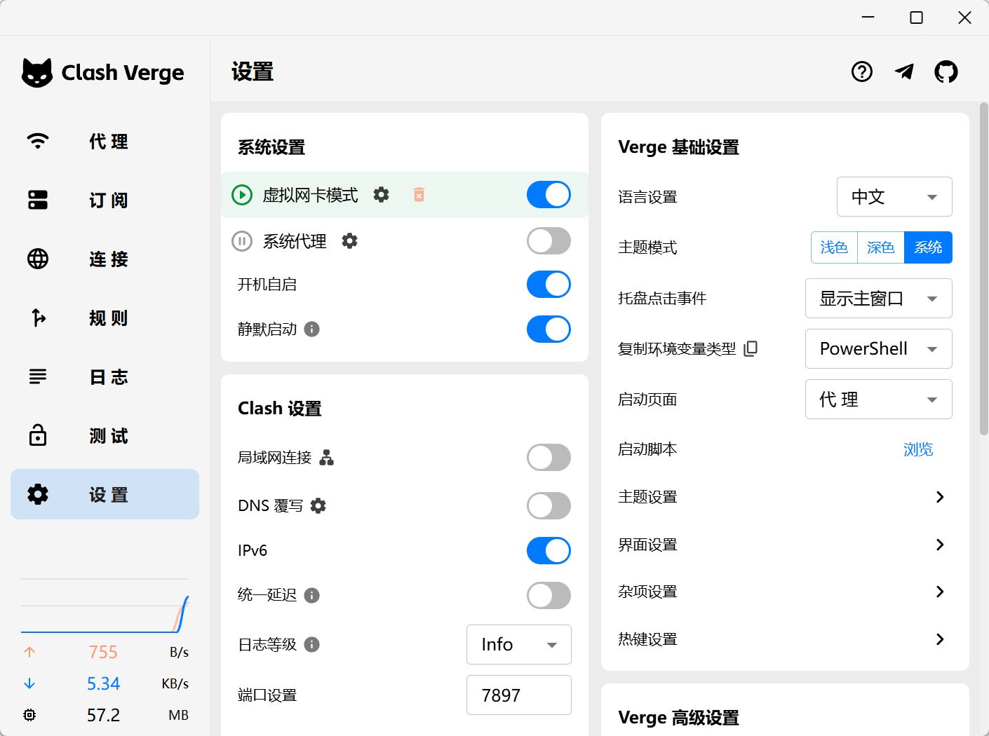The image size is (989, 736).
Task: Click the info icon next to 日志等级
Action: [x=312, y=644]
